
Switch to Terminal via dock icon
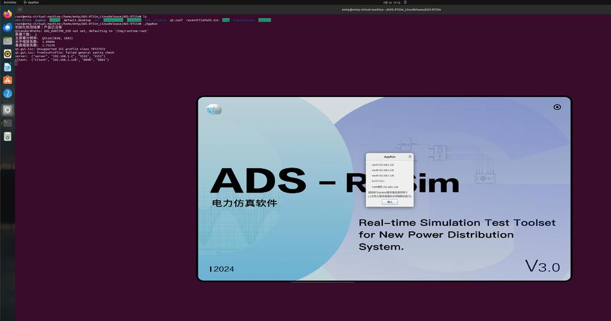(8, 123)
